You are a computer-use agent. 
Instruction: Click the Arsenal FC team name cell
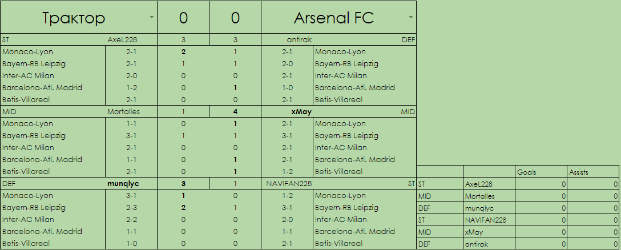pyautogui.click(x=333, y=18)
